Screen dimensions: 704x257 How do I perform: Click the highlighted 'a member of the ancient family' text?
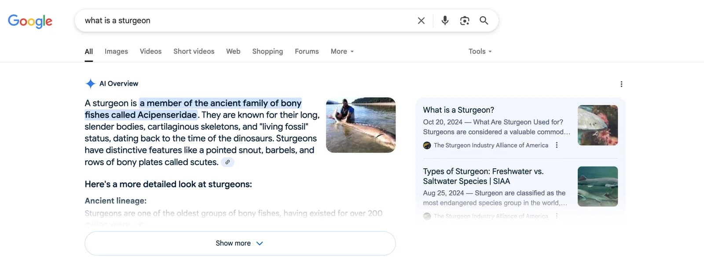point(193,109)
